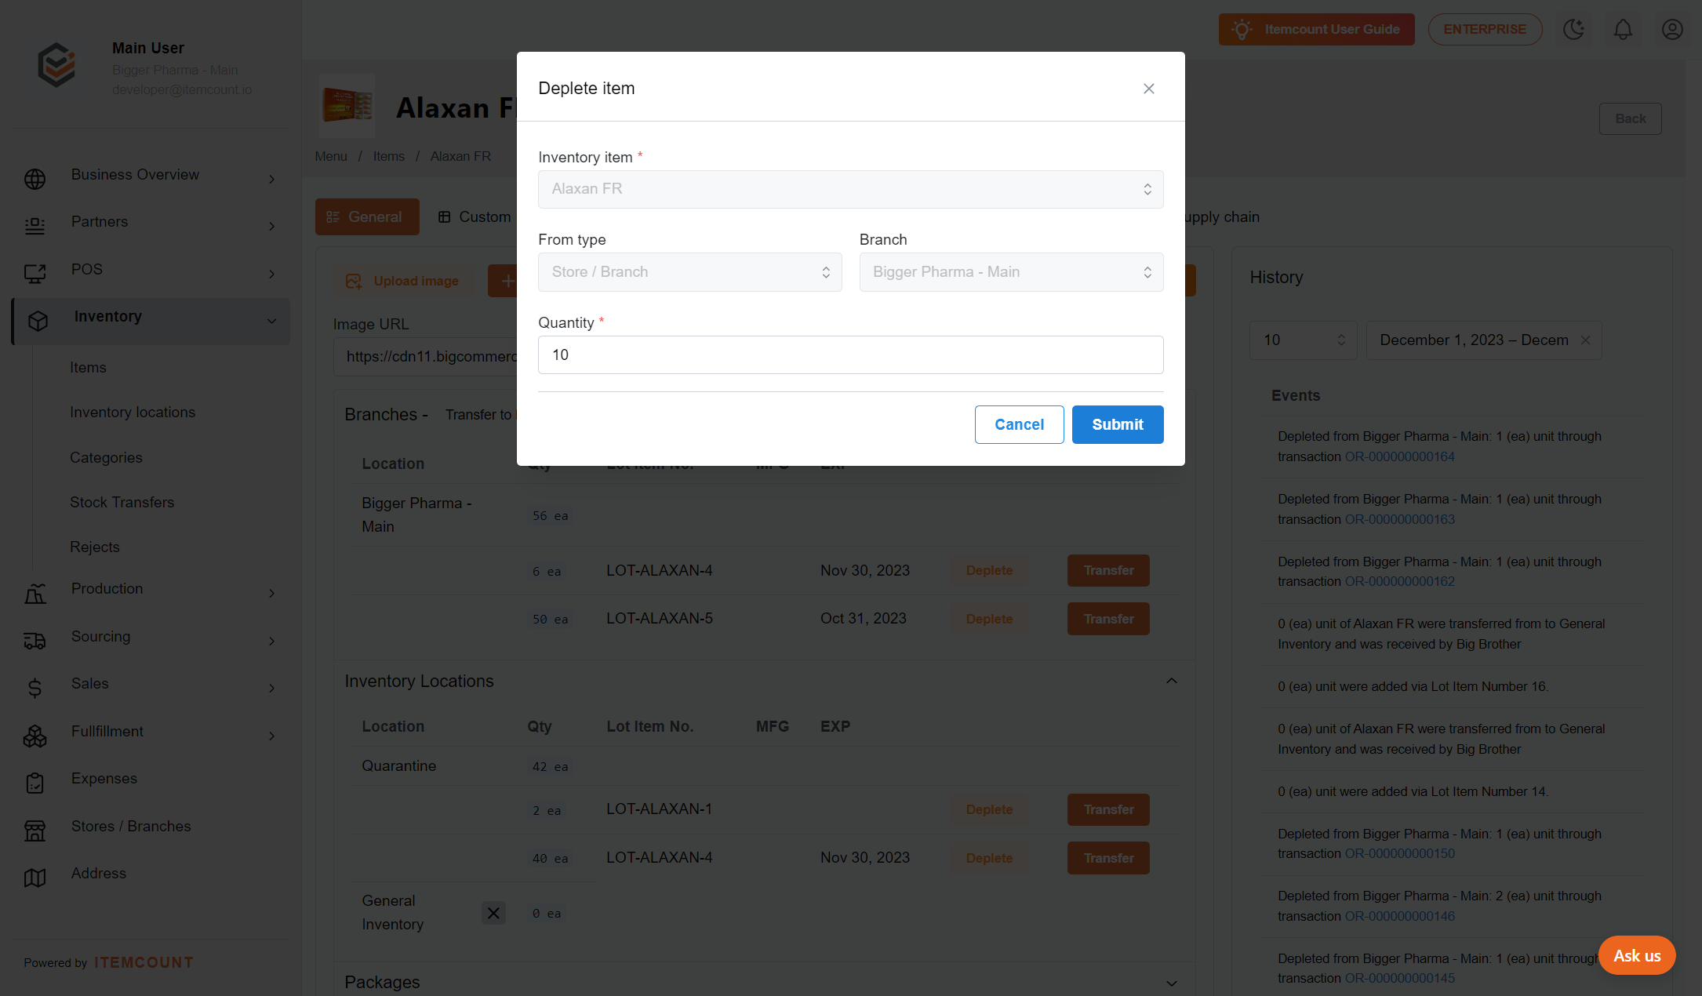This screenshot has width=1702, height=996.
Task: Open the Items submenu entry
Action: click(x=88, y=367)
